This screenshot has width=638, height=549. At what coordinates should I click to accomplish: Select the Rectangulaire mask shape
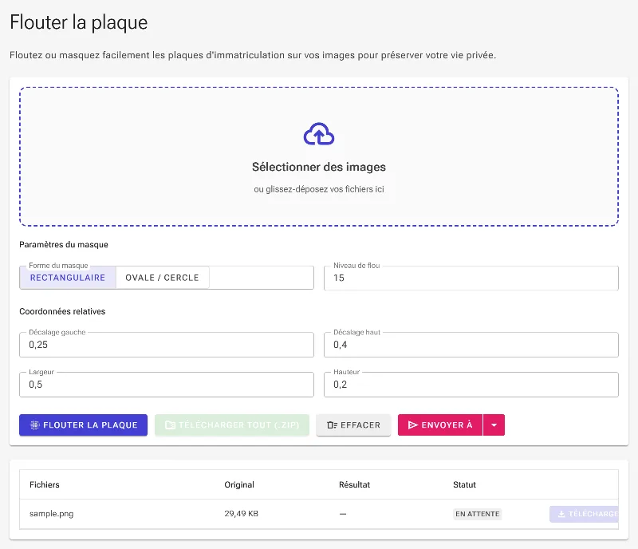pyautogui.click(x=68, y=278)
